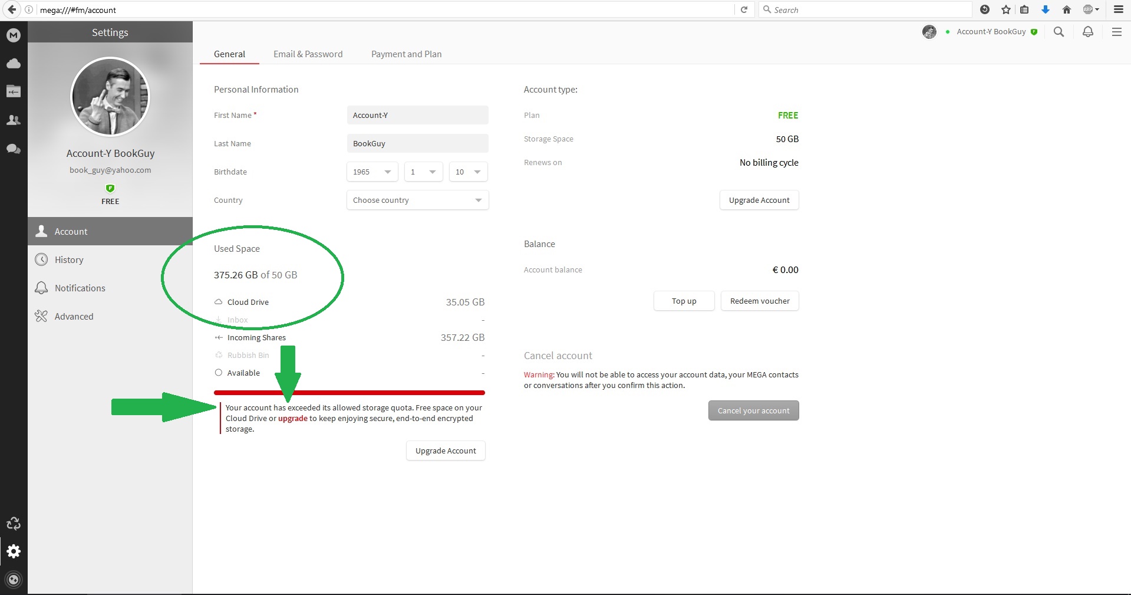Click the MEGA search magnifier icon
This screenshot has height=595, width=1131.
[x=1059, y=32]
